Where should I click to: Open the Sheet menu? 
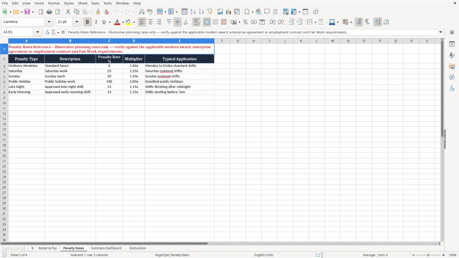click(83, 3)
